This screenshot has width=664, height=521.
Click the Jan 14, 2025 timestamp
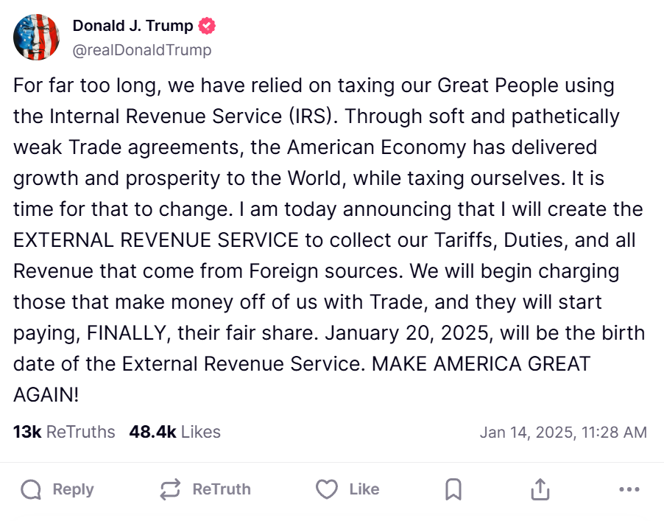(563, 433)
